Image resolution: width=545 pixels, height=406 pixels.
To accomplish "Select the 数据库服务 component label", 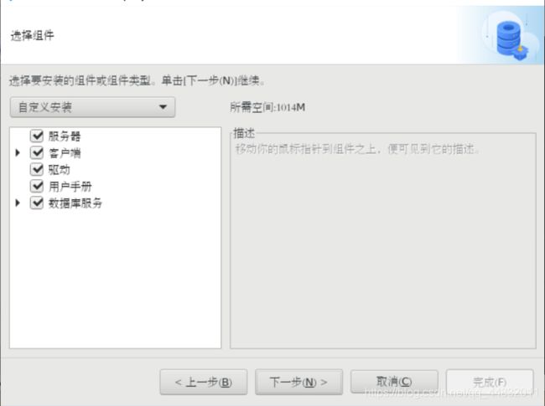I will (75, 203).
